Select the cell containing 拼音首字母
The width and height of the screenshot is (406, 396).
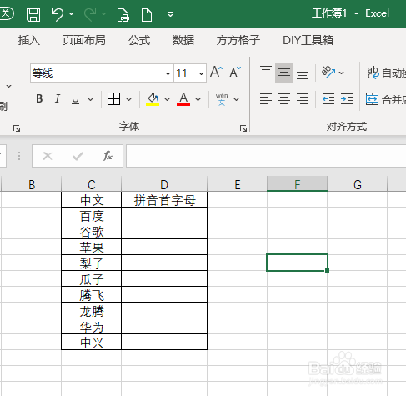click(x=164, y=200)
